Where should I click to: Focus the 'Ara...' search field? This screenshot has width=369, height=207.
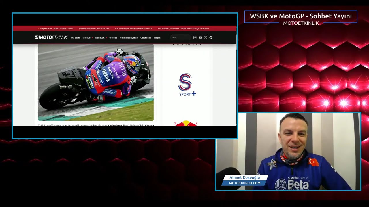tap(180, 37)
